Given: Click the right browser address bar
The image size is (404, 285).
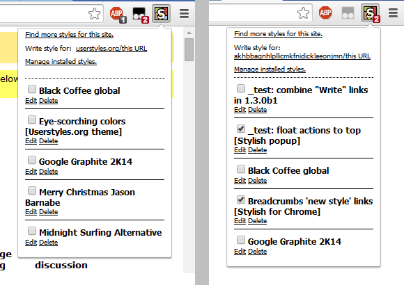Looking at the screenshot, I should 261,13.
